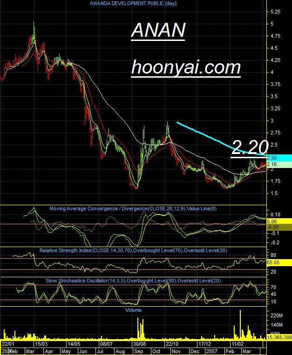Select the Jul month label
The image size is (292, 355).
coord(100,351)
